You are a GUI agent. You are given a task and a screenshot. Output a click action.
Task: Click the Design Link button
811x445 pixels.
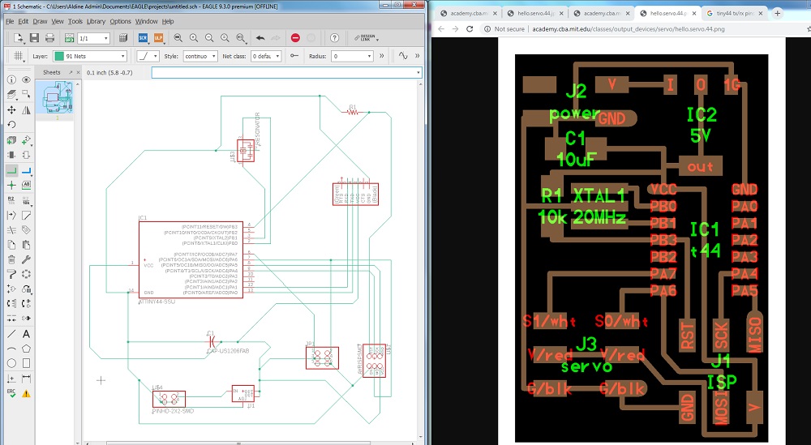[x=367, y=38]
